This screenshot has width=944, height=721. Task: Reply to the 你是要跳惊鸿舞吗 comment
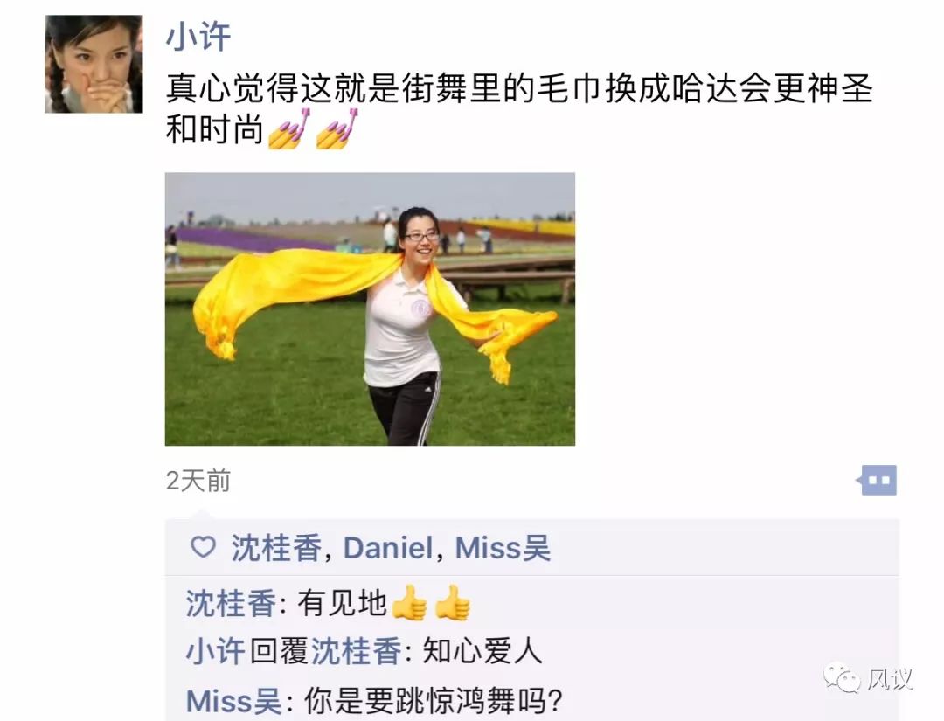tap(434, 701)
